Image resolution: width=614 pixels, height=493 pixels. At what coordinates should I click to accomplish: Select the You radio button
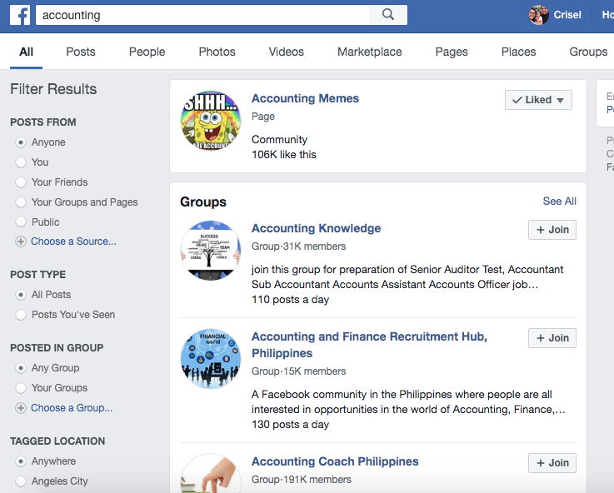point(21,162)
